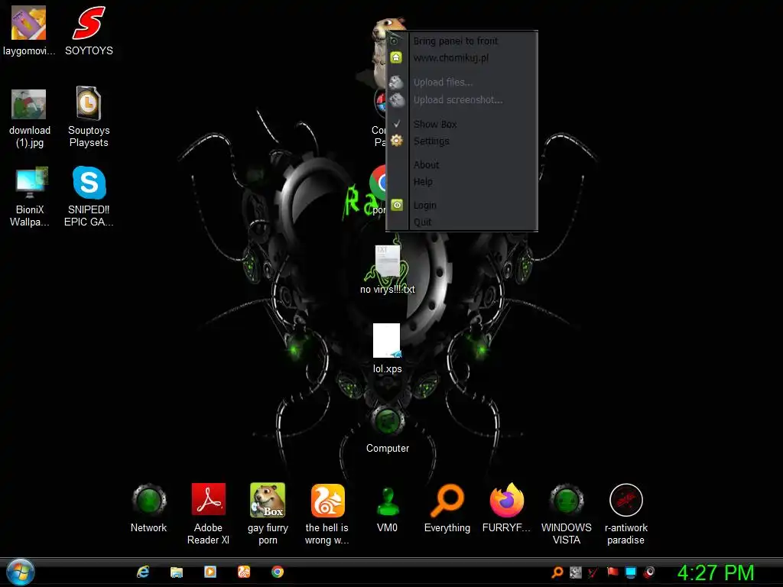
Task: Click the red flag tray icon
Action: [x=612, y=572]
